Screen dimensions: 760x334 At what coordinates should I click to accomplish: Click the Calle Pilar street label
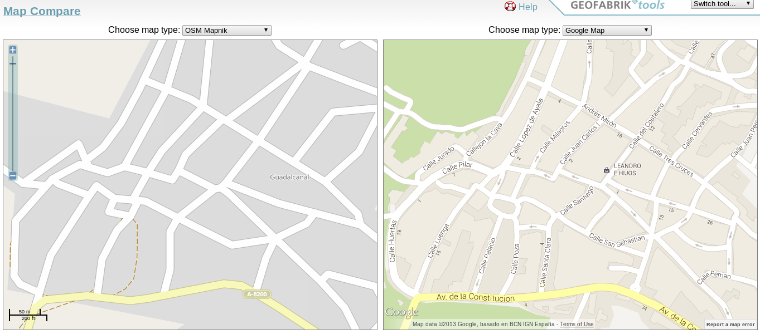[x=457, y=168]
